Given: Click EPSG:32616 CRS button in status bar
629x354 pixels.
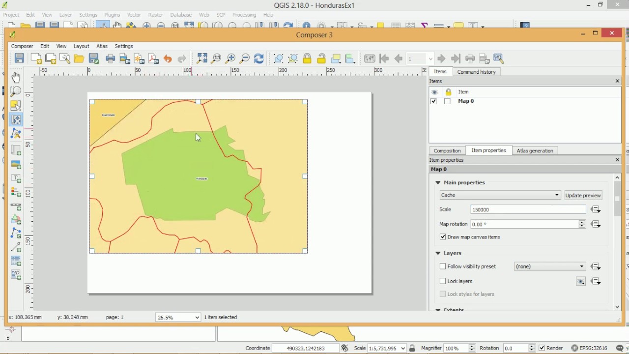Looking at the screenshot, I should click(589, 348).
